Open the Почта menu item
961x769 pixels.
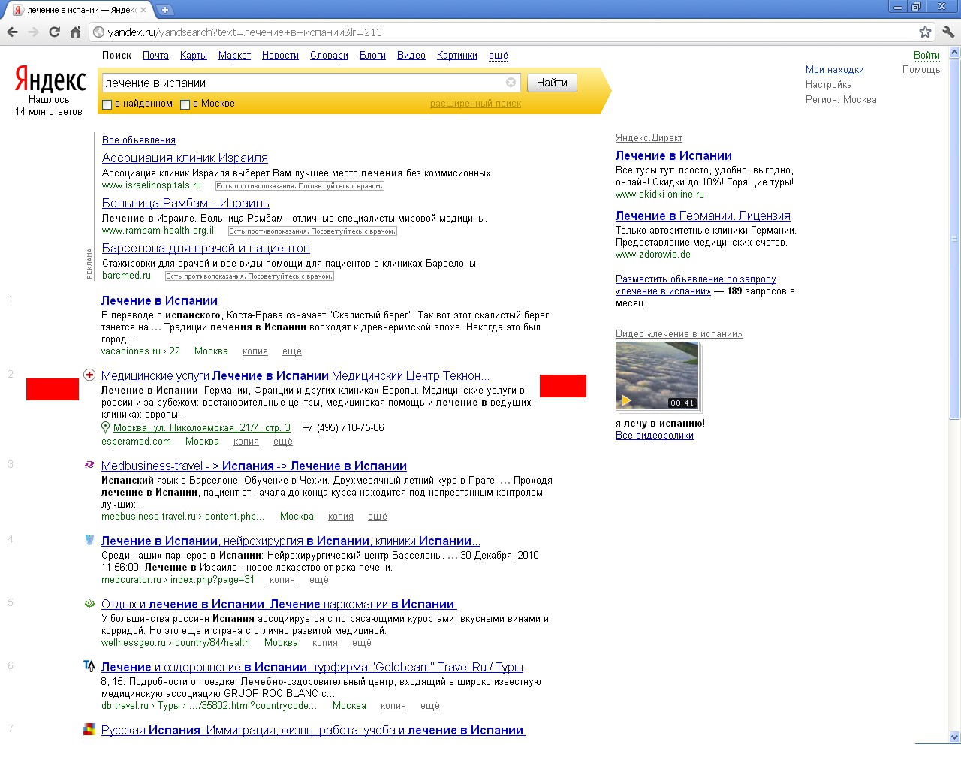tap(155, 56)
